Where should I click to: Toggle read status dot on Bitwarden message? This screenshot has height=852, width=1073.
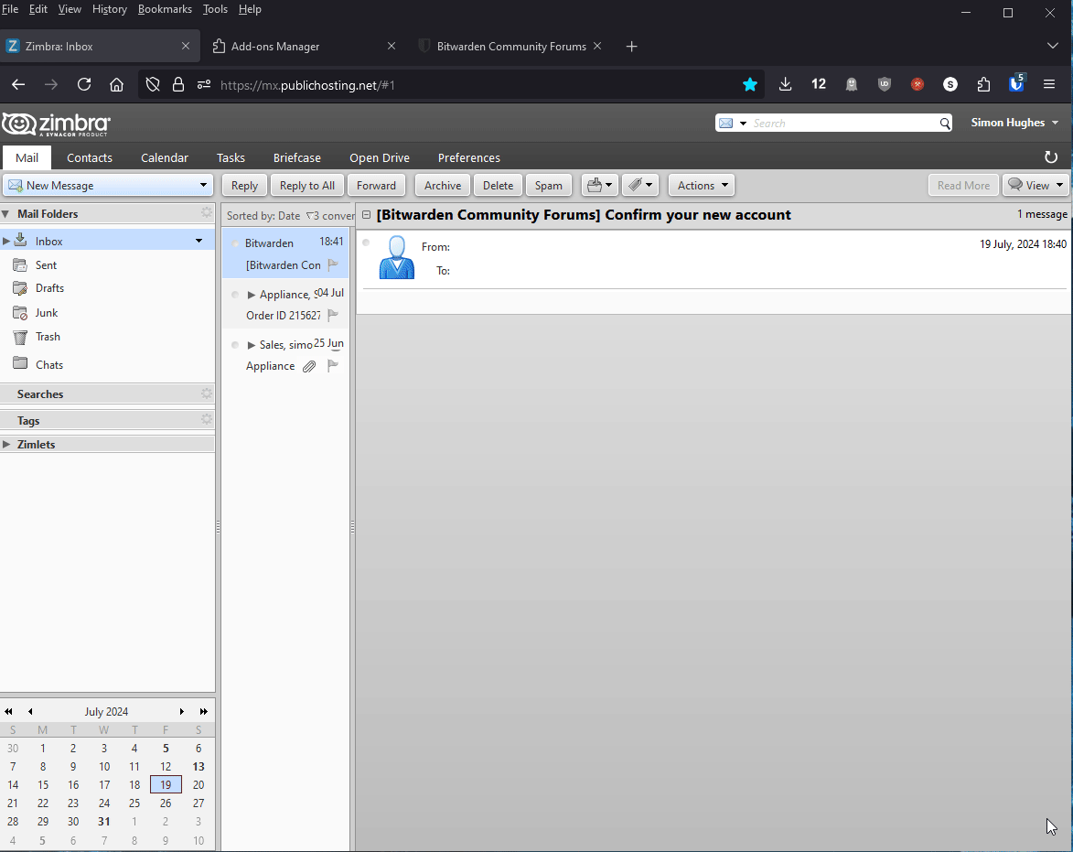tap(235, 243)
